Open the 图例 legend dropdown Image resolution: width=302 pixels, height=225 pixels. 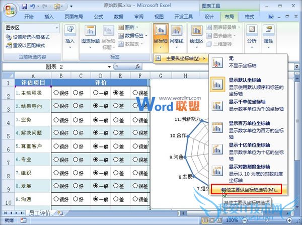137,27
